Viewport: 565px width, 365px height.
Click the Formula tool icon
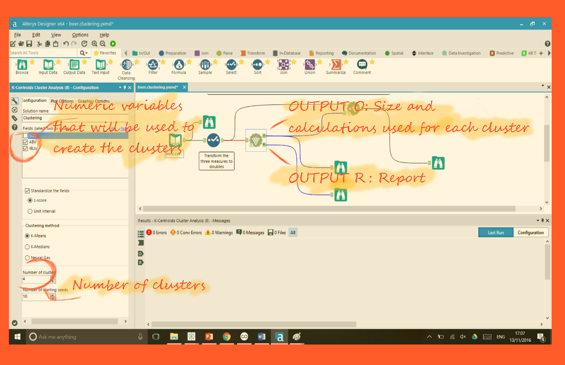179,65
